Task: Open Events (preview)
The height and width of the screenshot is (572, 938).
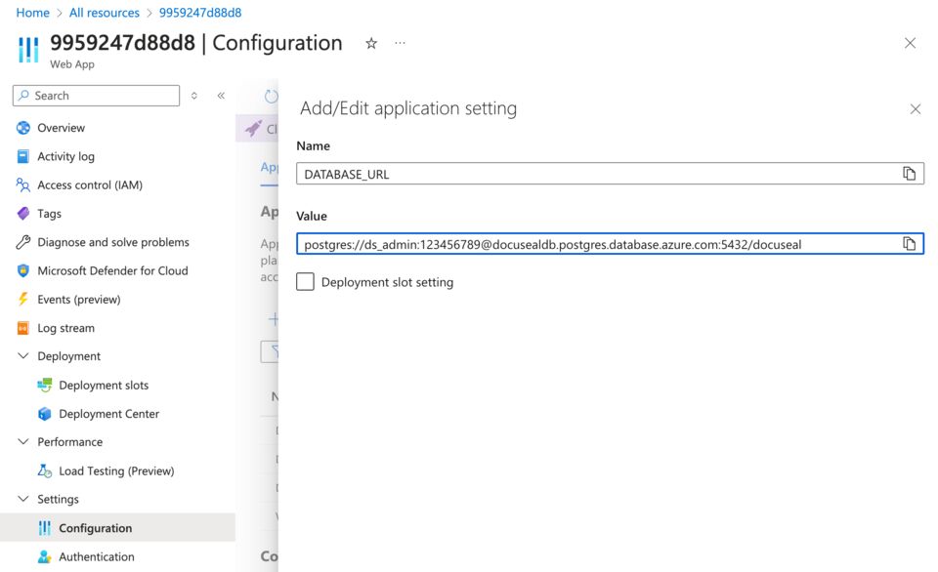Action: [78, 300]
